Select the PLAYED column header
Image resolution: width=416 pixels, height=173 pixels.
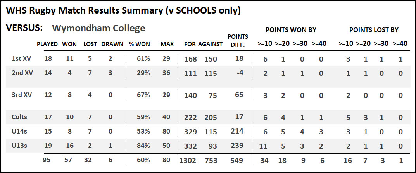[47, 44]
